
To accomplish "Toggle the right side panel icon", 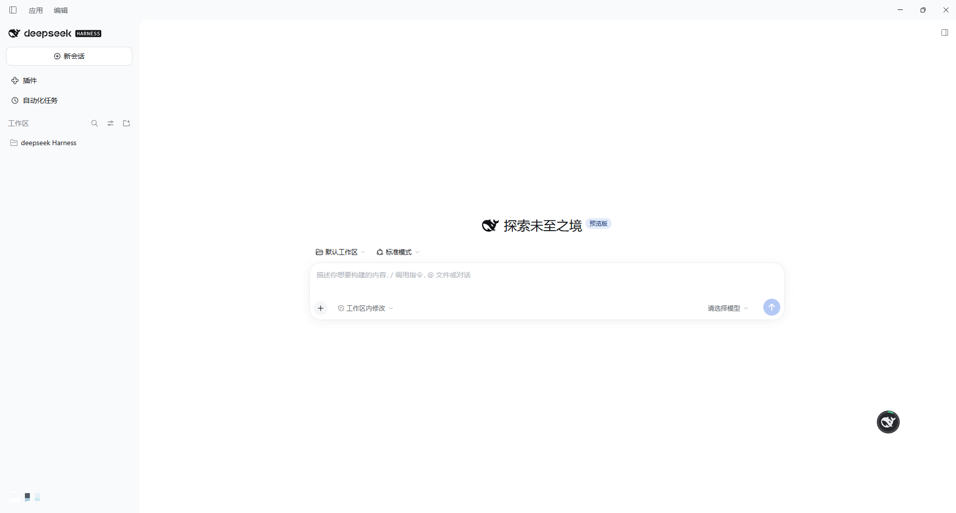I will click(x=945, y=33).
